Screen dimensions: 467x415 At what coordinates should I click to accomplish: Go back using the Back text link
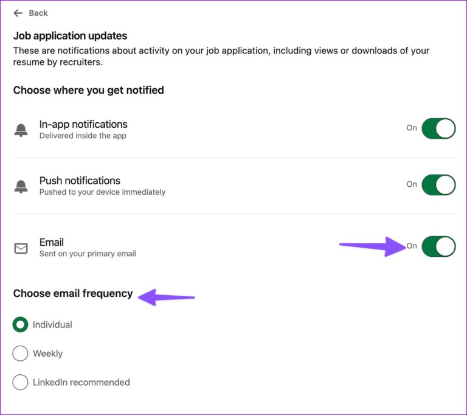point(38,13)
